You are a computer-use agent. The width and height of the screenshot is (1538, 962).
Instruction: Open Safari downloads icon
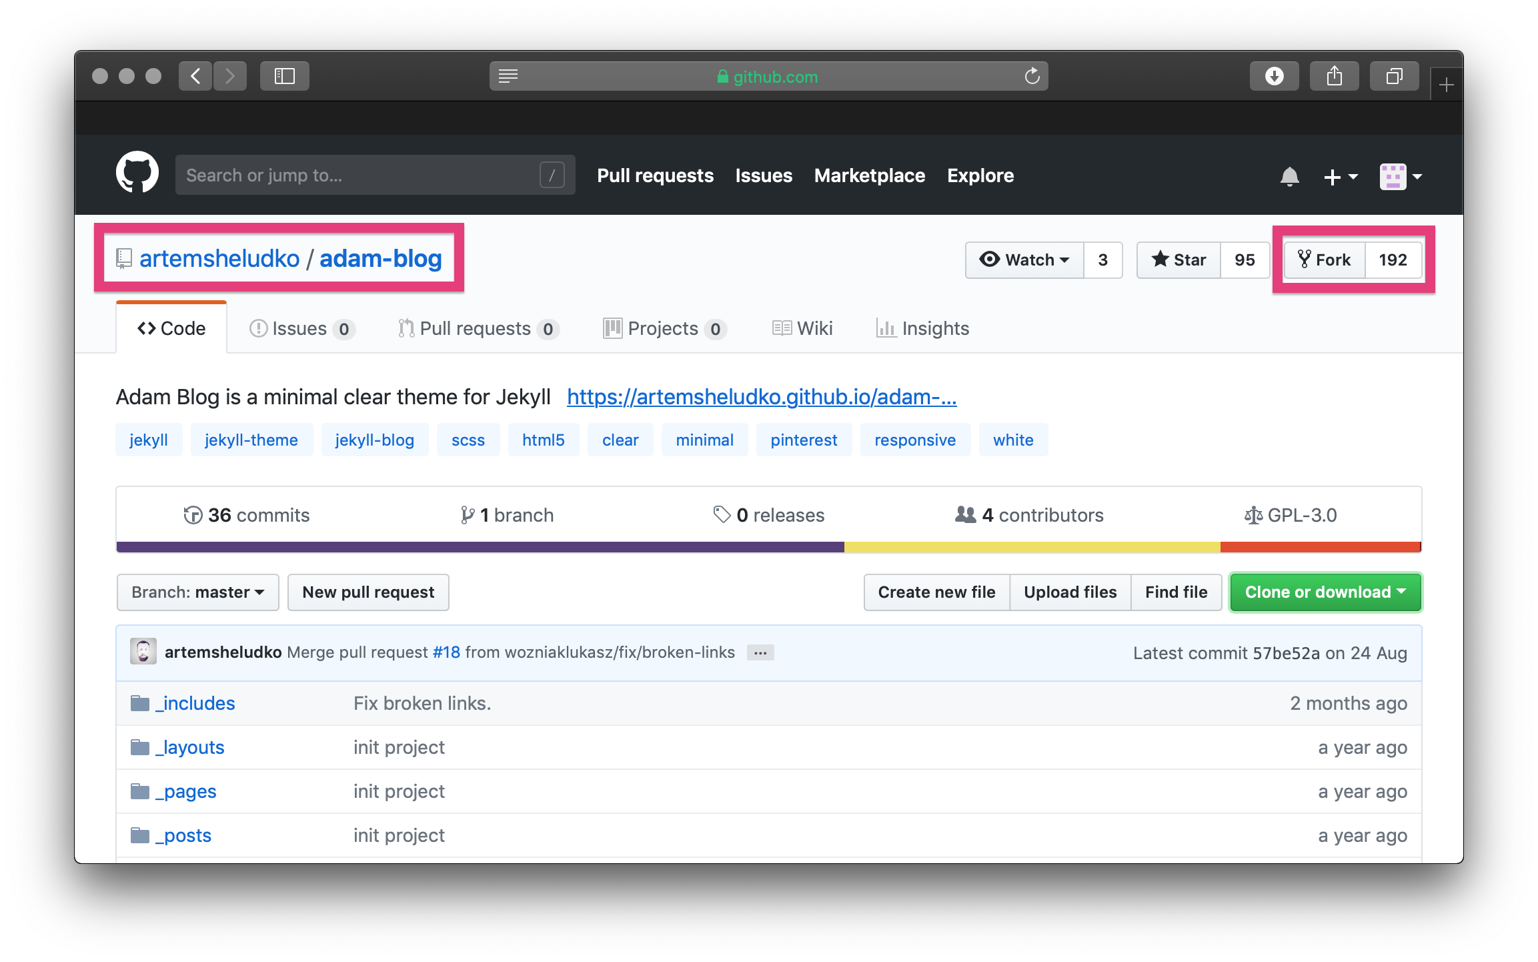coord(1274,76)
